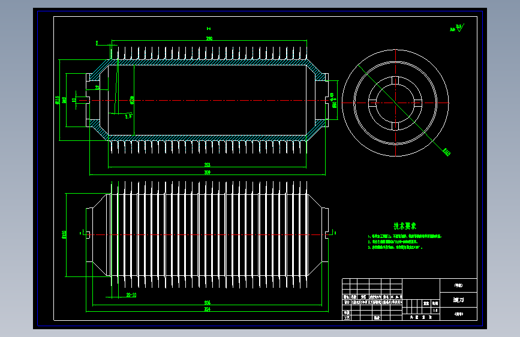Select the 滚刀 part name in title block
520x337 pixels.
458,300
